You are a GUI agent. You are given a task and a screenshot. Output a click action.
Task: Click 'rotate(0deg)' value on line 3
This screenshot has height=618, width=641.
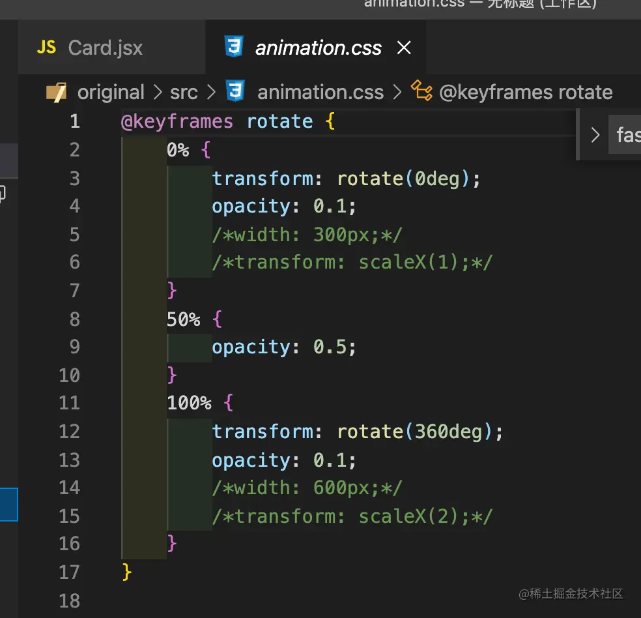click(x=403, y=179)
